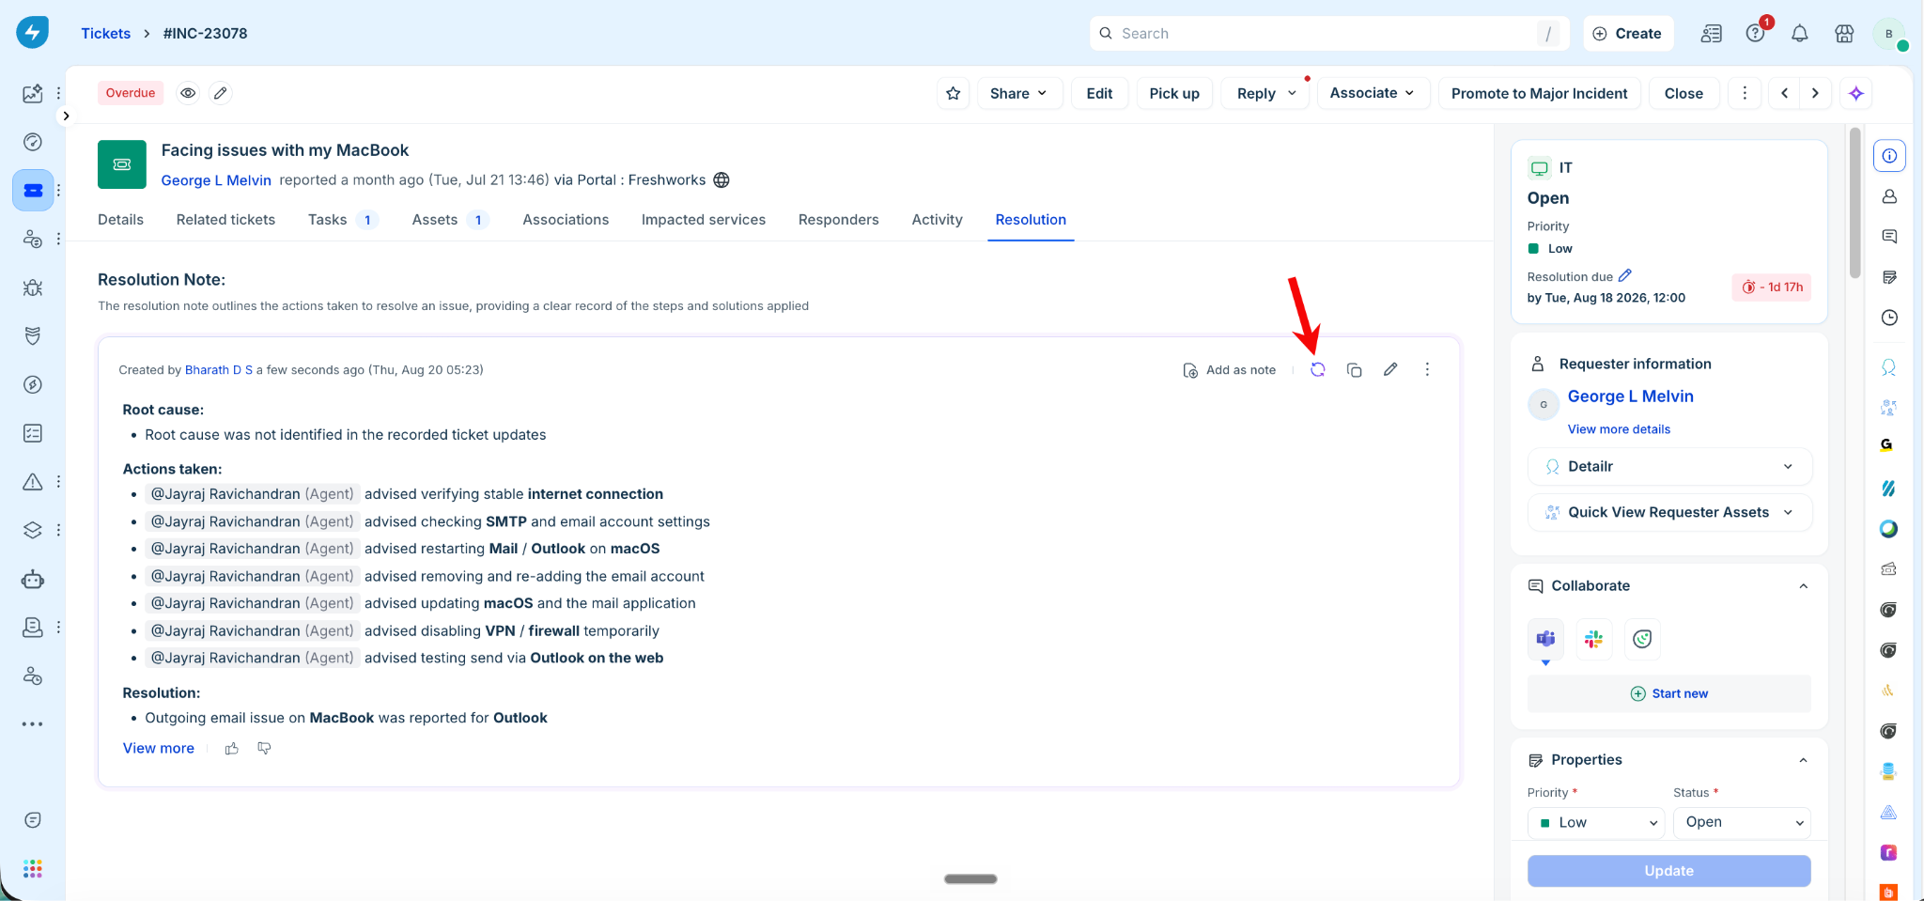1924x901 pixels.
Task: Open the marketplace icon in top bar
Action: pos(1845,34)
